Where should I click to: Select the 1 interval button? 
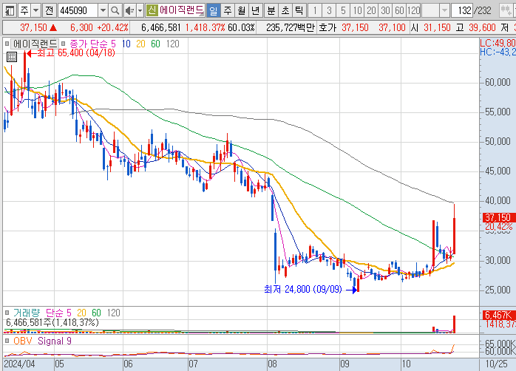315,10
